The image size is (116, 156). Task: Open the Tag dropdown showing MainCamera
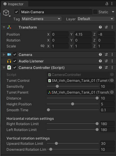[41, 19]
